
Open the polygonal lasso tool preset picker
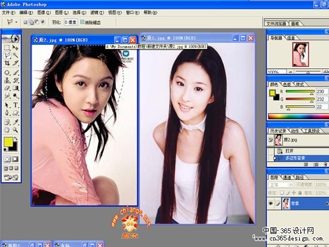click(12, 22)
